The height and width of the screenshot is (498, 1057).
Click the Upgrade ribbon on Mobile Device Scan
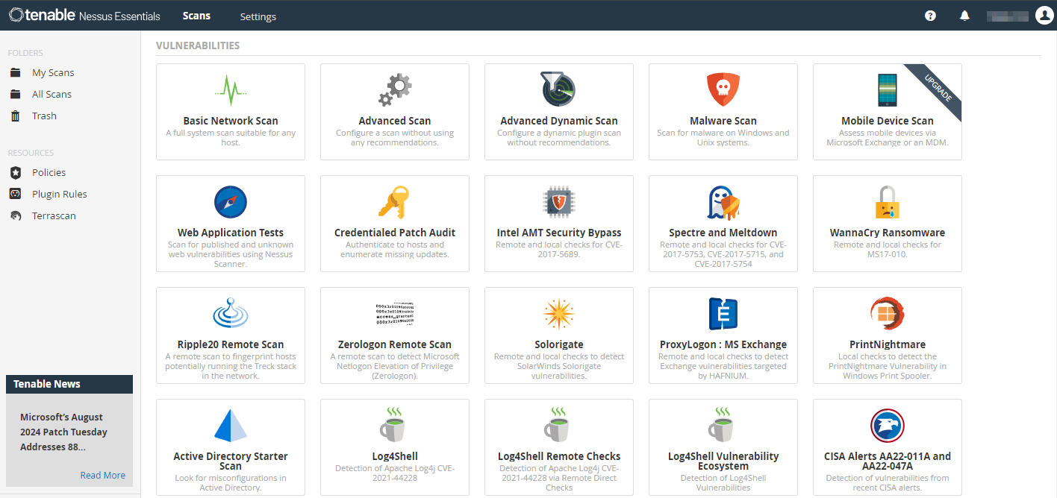[x=938, y=88]
